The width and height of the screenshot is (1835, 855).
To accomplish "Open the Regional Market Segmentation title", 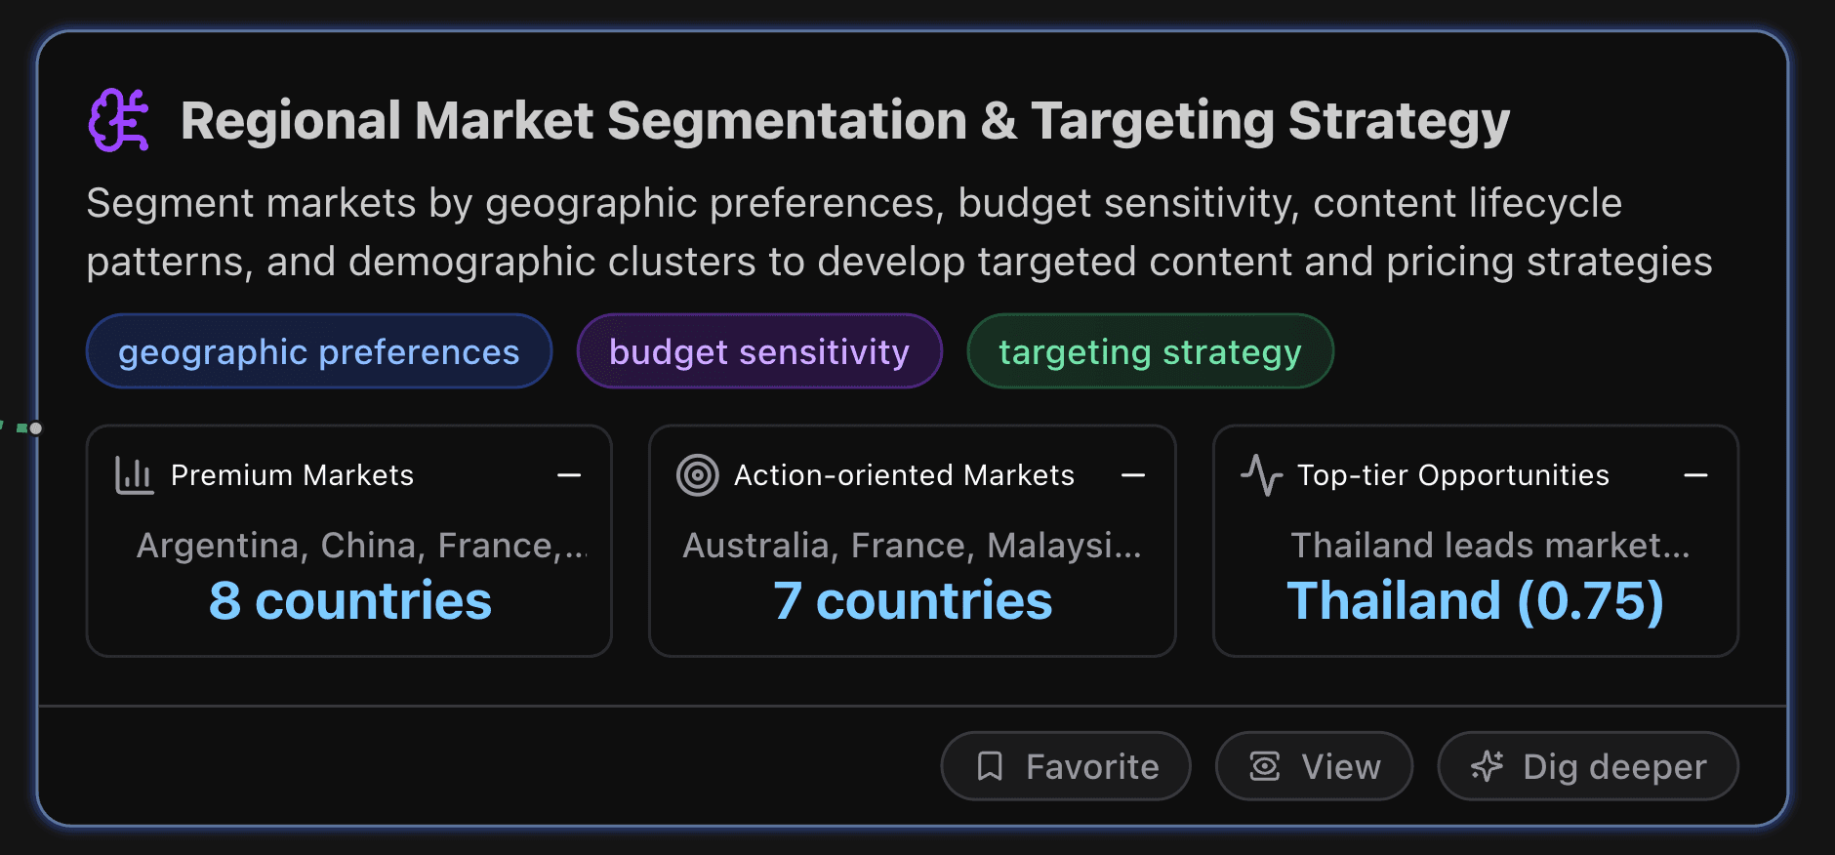I will coord(845,121).
